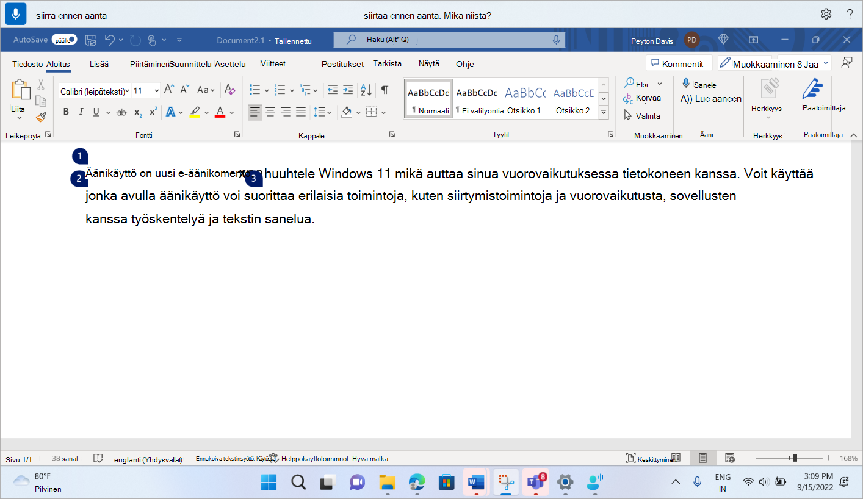The height and width of the screenshot is (499, 863).
Task: Open File Explorer from the taskbar
Action: [388, 483]
